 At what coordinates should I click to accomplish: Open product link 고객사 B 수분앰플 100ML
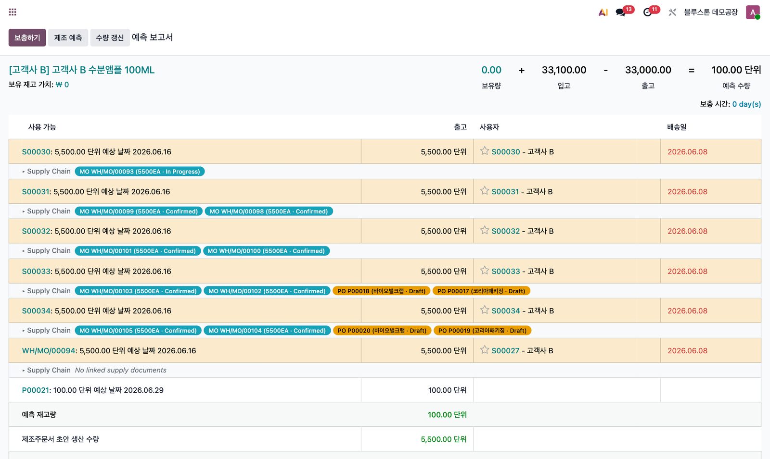click(82, 70)
